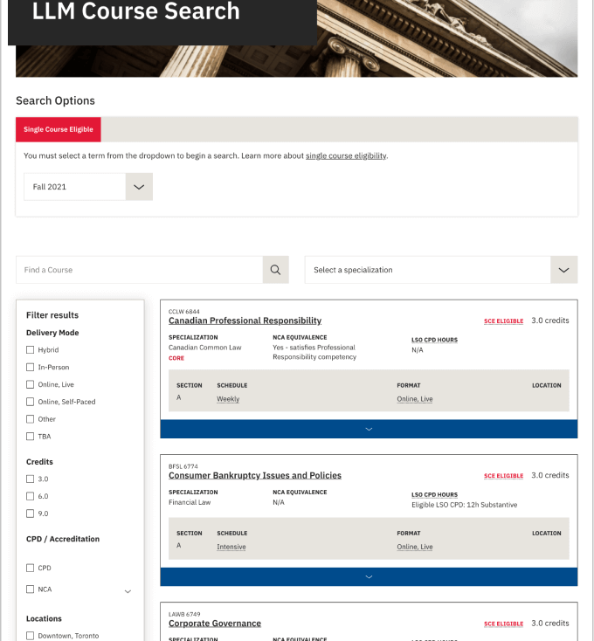The image size is (594, 641).
Task: Open the Canadian Professional Responsibility course link
Action: pyautogui.click(x=245, y=320)
